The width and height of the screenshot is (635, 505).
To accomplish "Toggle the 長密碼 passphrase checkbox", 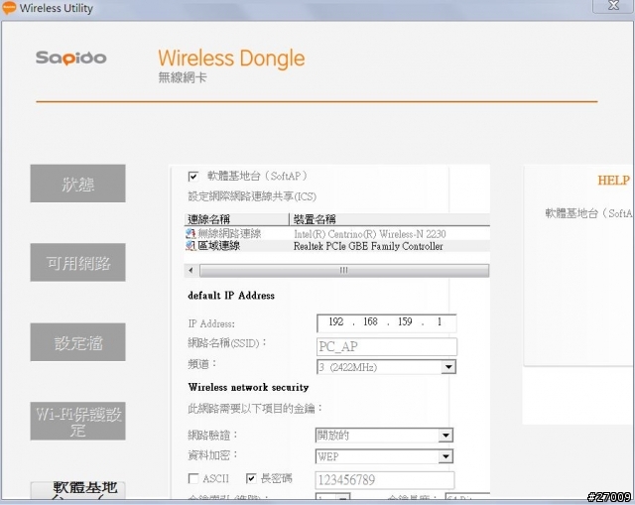I will (x=251, y=478).
